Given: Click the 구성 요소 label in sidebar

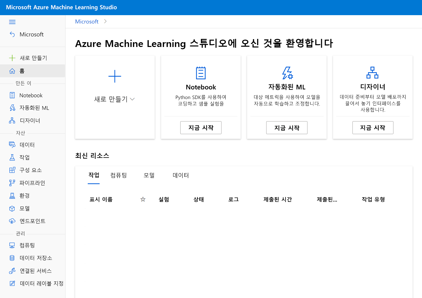Looking at the screenshot, I should click(31, 170).
